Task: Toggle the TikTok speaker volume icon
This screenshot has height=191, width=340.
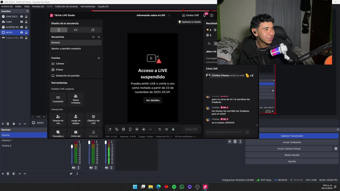Action: (167, 129)
